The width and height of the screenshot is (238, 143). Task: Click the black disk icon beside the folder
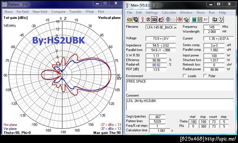pos(136,19)
